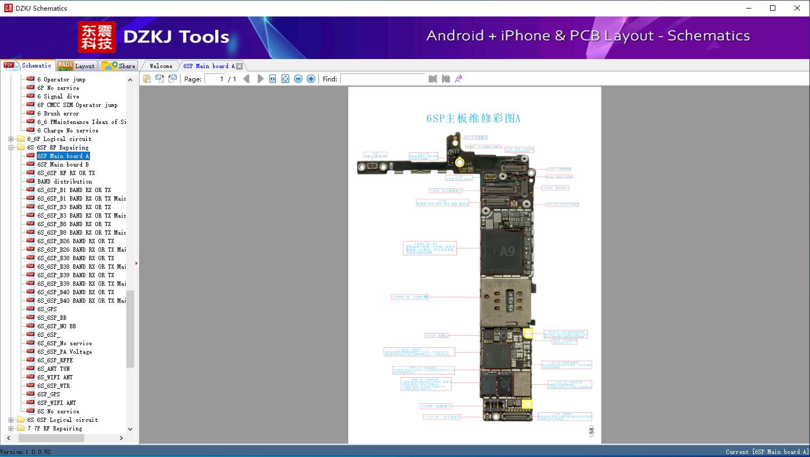Maximize the DZKJ Schematics window
This screenshot has width=810, height=457.
coord(773,8)
